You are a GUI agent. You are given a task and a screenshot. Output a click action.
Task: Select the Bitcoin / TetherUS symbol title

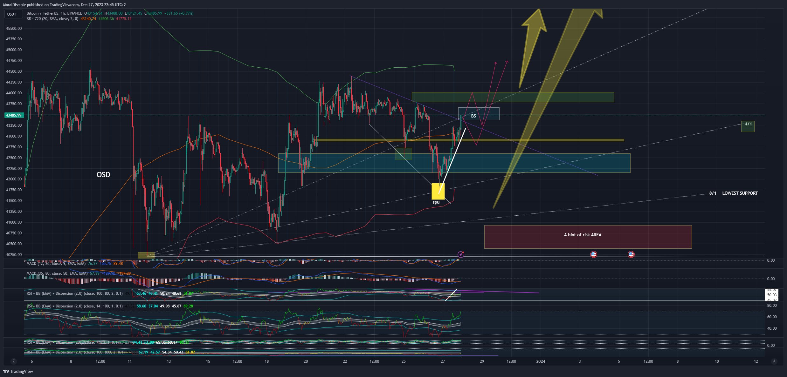(54, 13)
